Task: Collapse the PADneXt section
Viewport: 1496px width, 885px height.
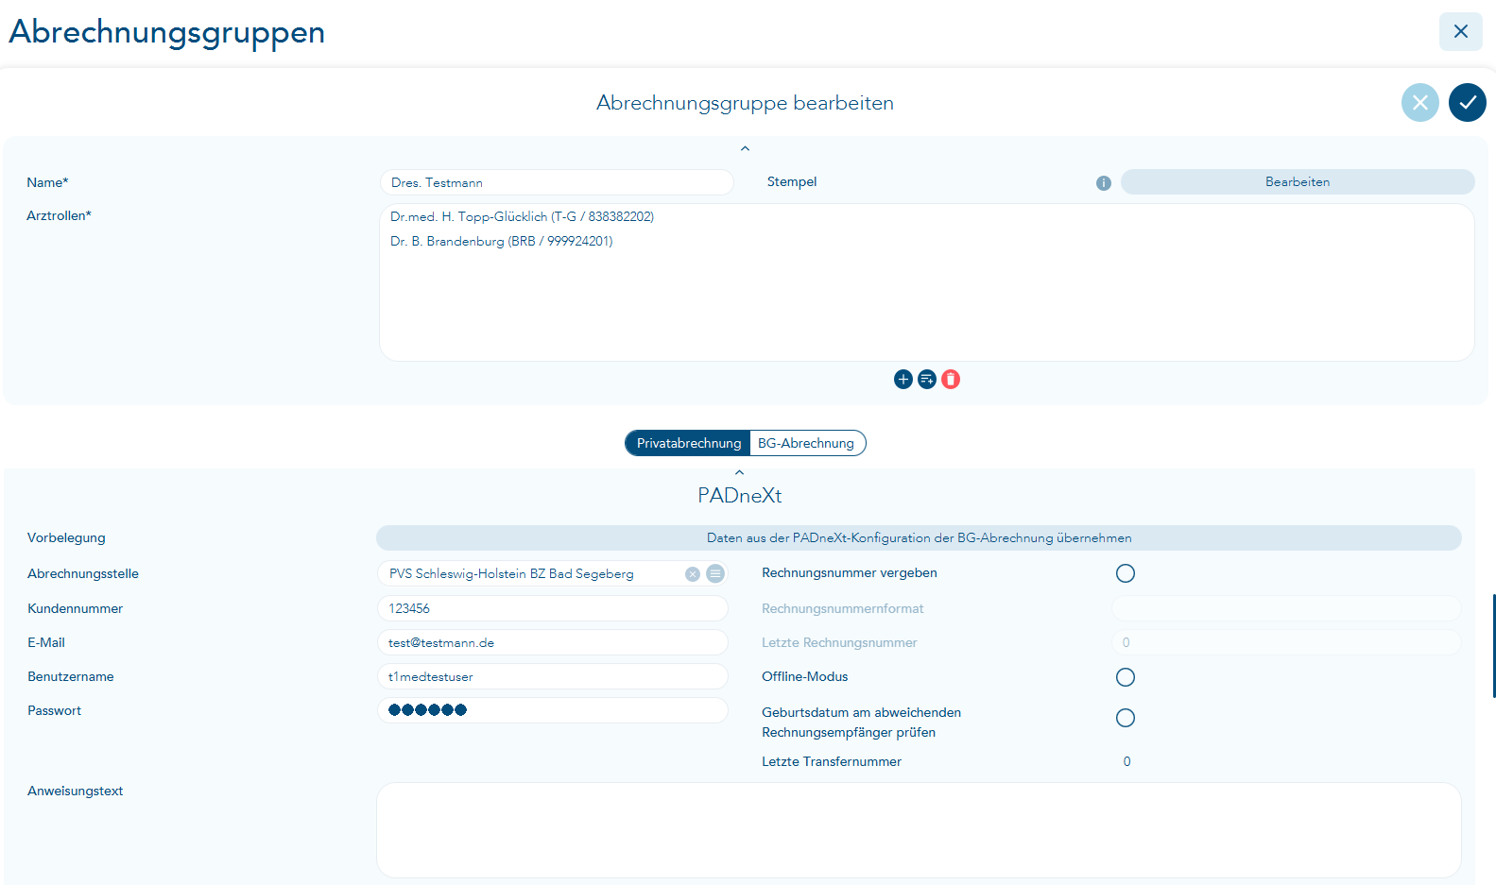Action: click(739, 472)
